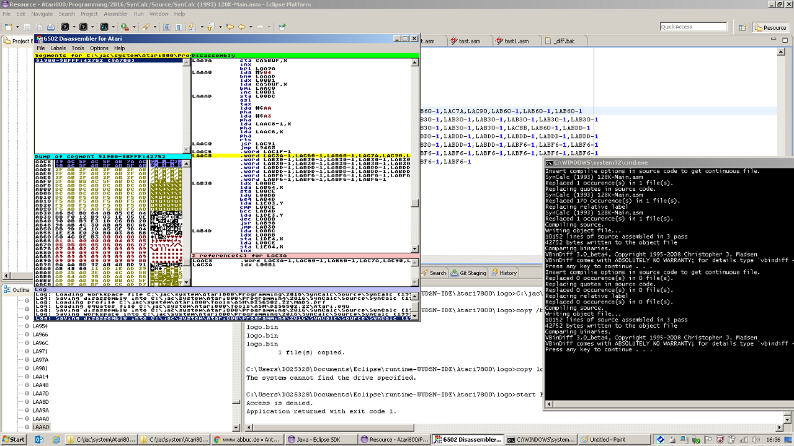
Task: Open dropdown next to Back arrow icon
Action: [x=251, y=27]
